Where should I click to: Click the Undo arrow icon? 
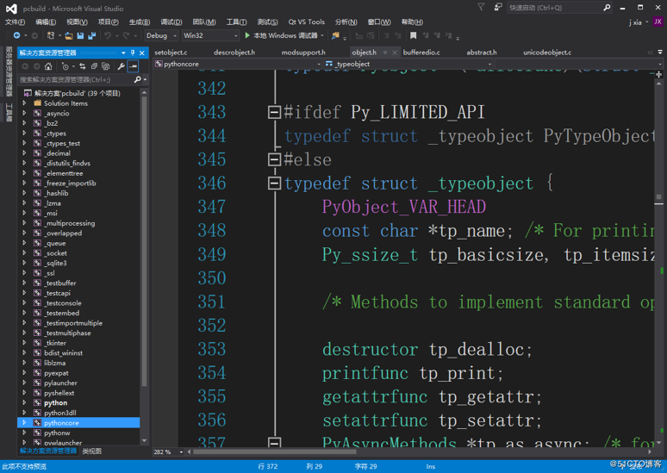pos(108,35)
